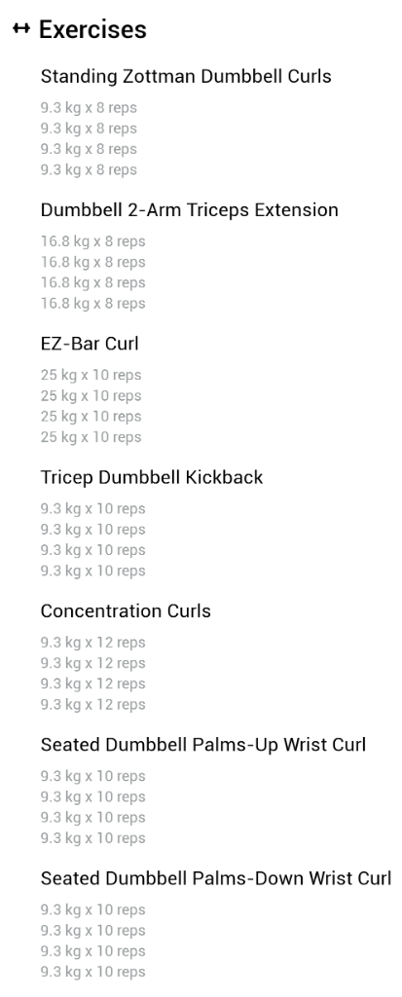Select last Concentration Curls 12 reps set
This screenshot has width=402, height=997.
tap(92, 704)
